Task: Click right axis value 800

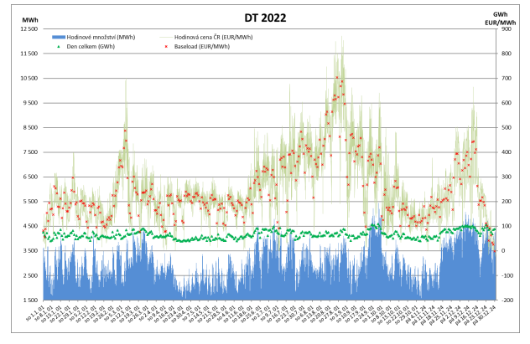Action: pyautogui.click(x=507, y=54)
